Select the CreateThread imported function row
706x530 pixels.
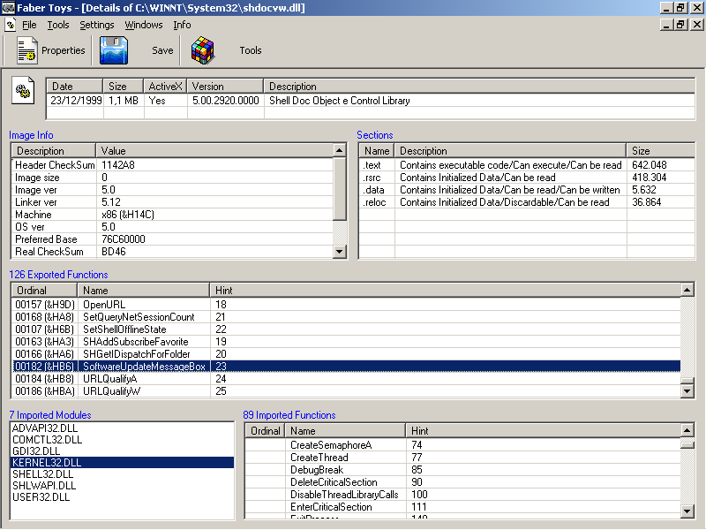[x=318, y=458]
